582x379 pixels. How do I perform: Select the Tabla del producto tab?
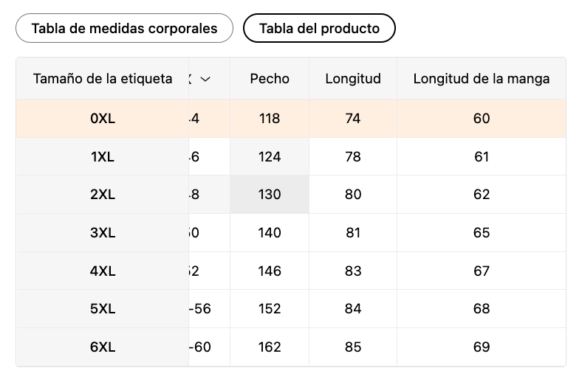coord(319,29)
